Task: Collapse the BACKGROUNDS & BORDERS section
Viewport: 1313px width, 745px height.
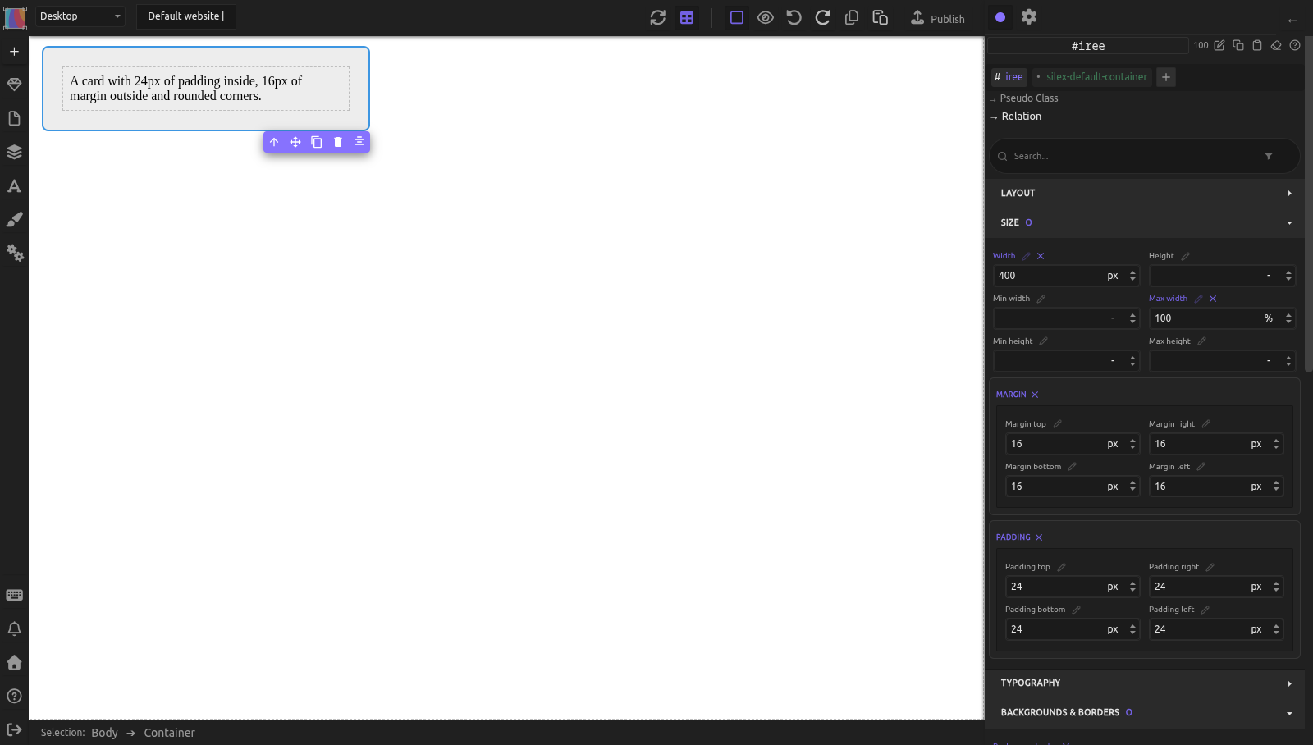Action: tap(1145, 712)
